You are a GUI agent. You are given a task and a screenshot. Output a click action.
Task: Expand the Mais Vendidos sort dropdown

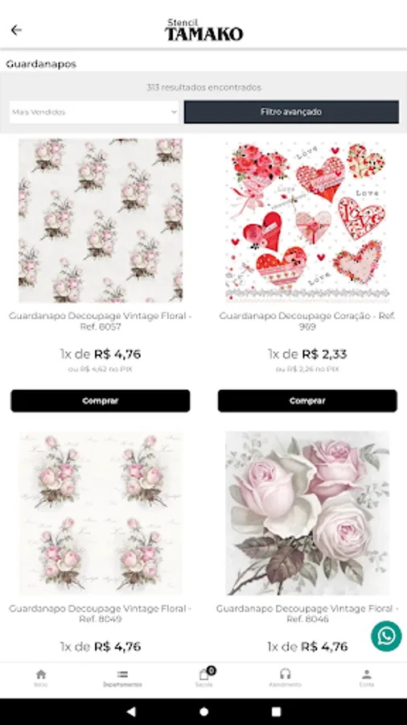click(93, 112)
